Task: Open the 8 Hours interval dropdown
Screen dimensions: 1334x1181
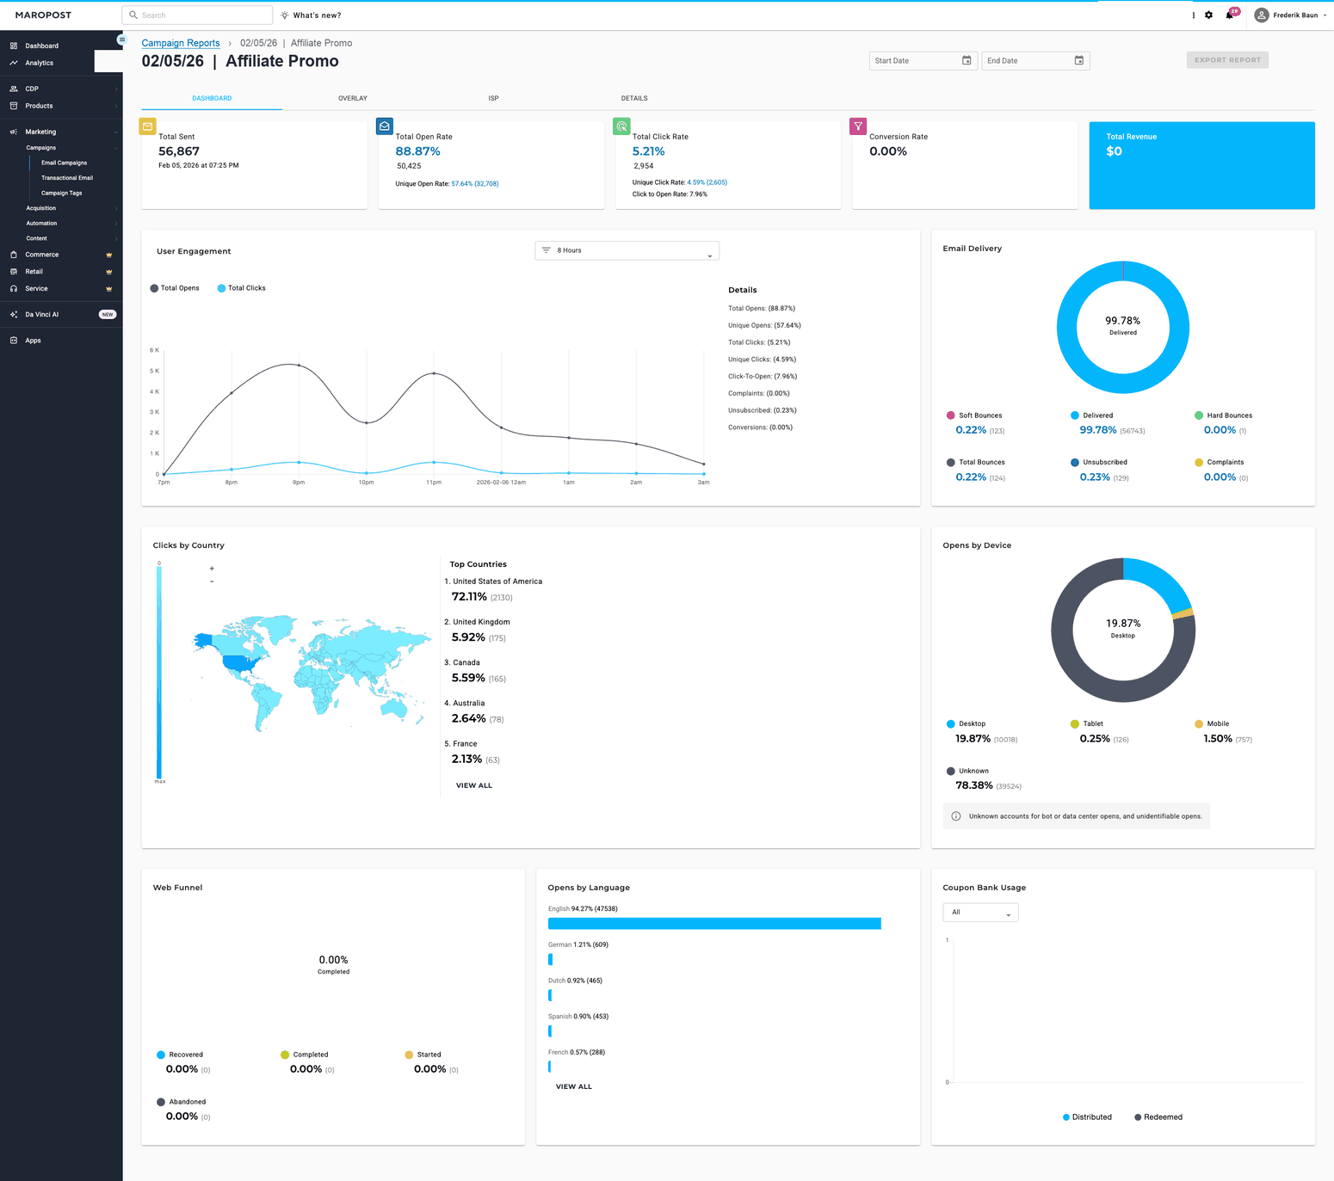Action: [x=627, y=250]
